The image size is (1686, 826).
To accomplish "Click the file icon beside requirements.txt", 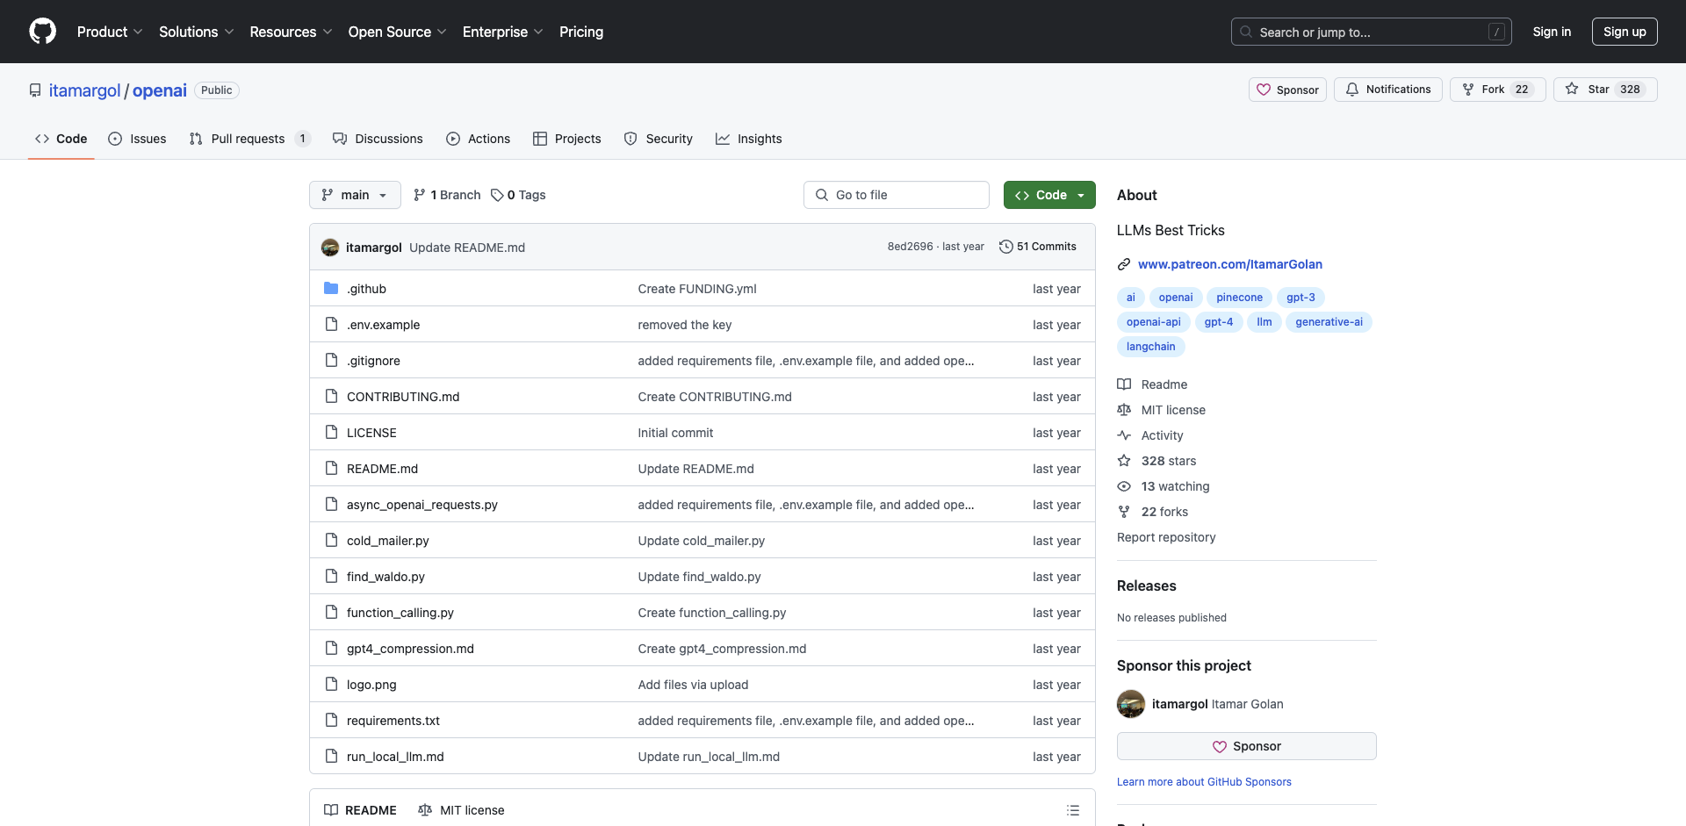I will (331, 721).
